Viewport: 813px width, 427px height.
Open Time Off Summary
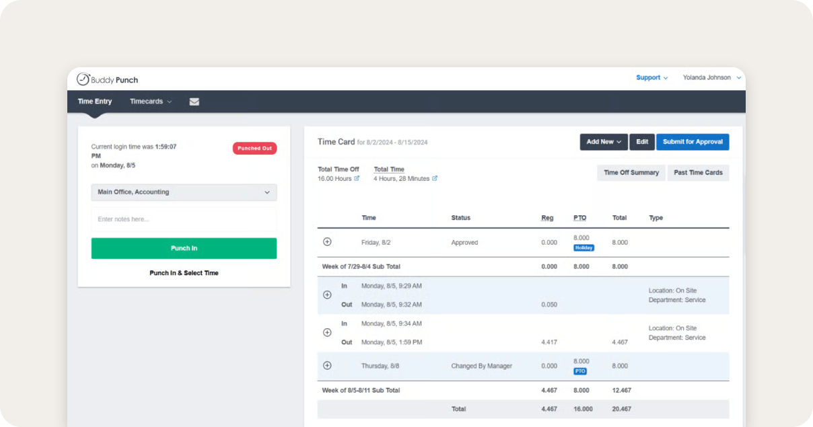[631, 173]
